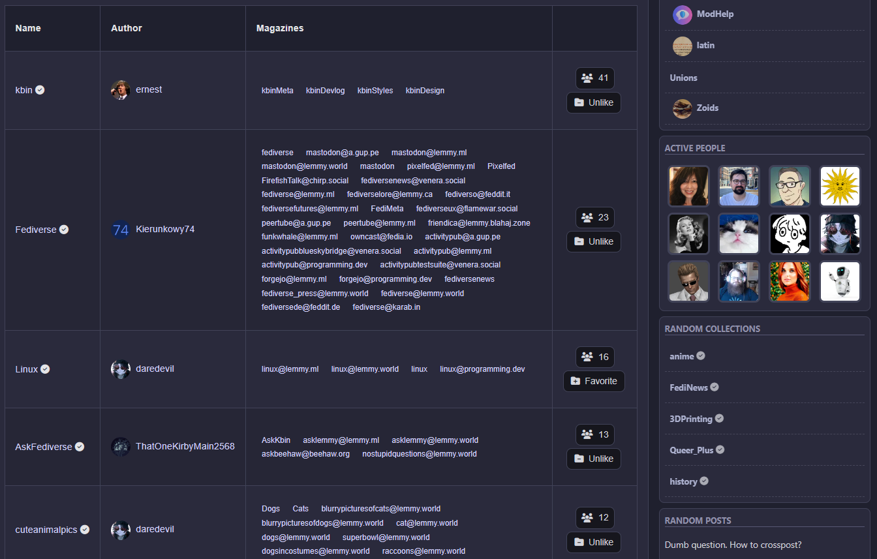The height and width of the screenshot is (559, 877).
Task: Click the Name column header
Action: coord(28,28)
